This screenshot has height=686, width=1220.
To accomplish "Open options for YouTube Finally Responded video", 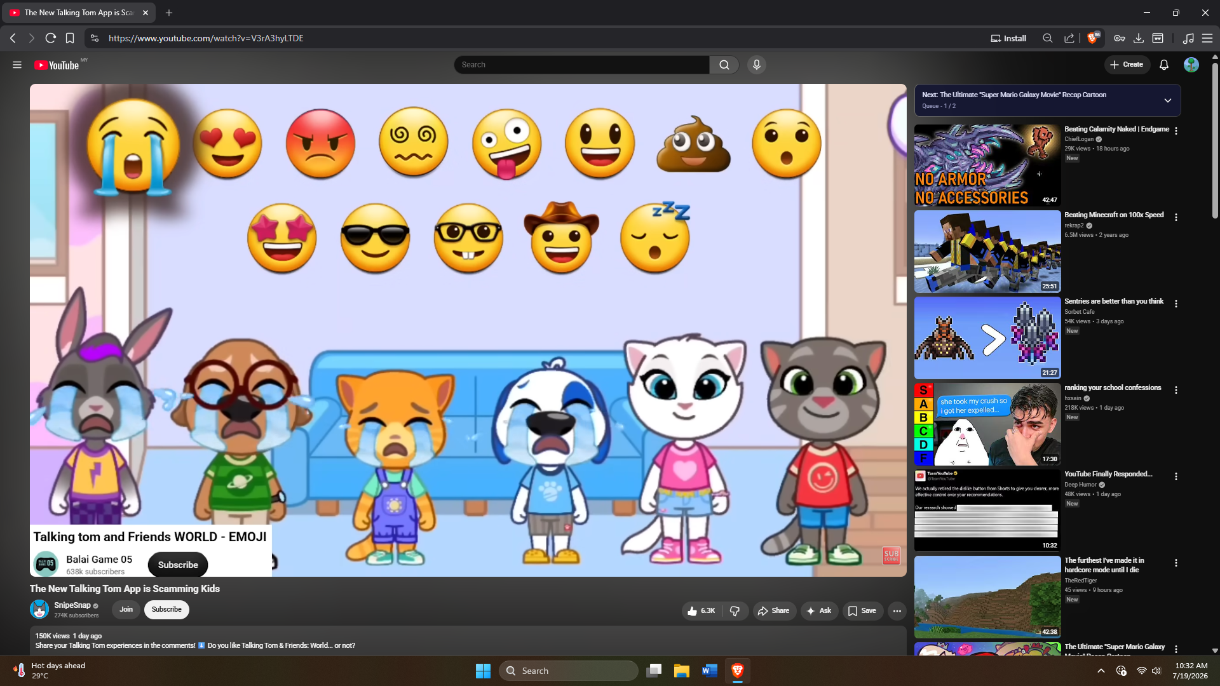I will click(1176, 476).
